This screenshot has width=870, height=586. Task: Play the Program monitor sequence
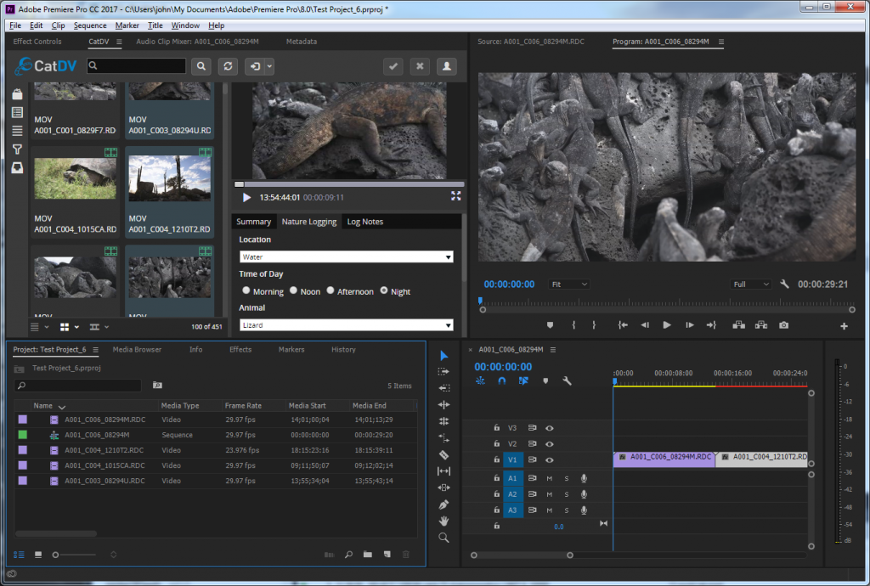tap(667, 325)
